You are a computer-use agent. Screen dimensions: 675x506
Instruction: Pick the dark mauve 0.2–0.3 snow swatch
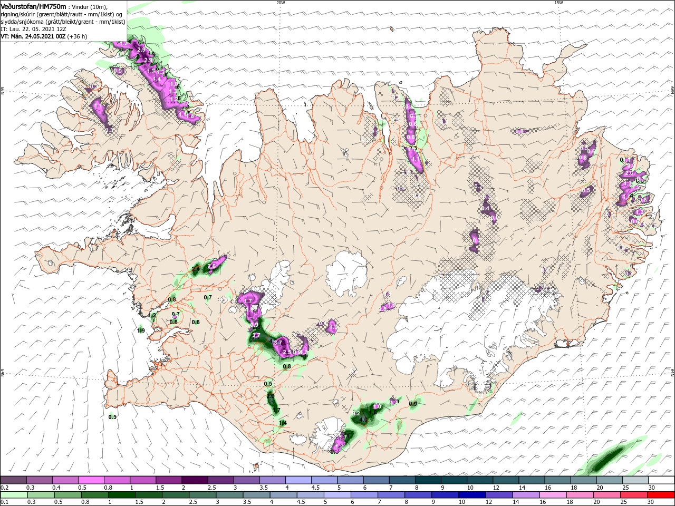tap(13, 480)
